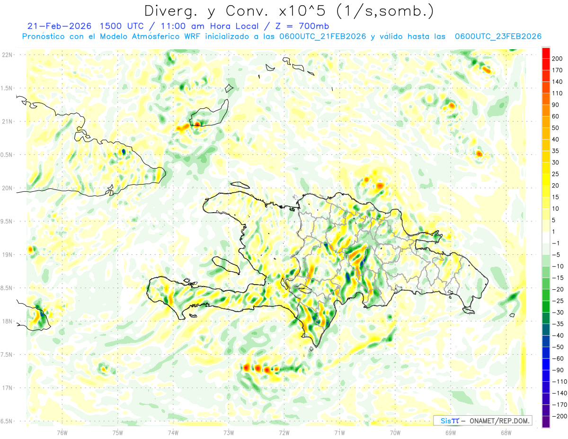Click the 75W longitude label
The image size is (568, 439).
[x=118, y=432]
